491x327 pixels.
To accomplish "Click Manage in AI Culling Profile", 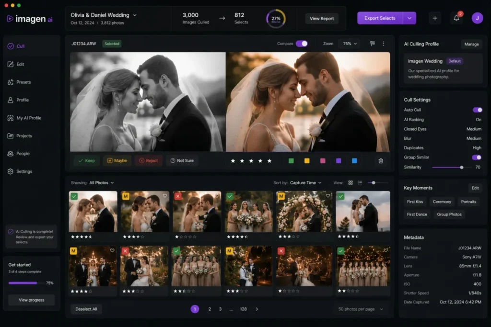I will point(471,44).
